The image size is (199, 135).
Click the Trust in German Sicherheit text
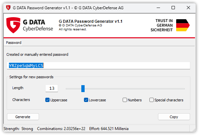tap(162, 25)
